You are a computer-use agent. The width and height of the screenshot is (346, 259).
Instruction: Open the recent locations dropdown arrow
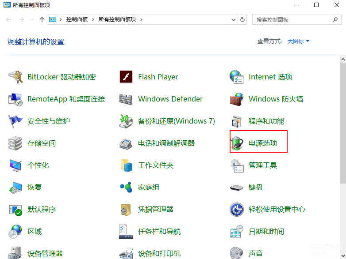click(32, 20)
